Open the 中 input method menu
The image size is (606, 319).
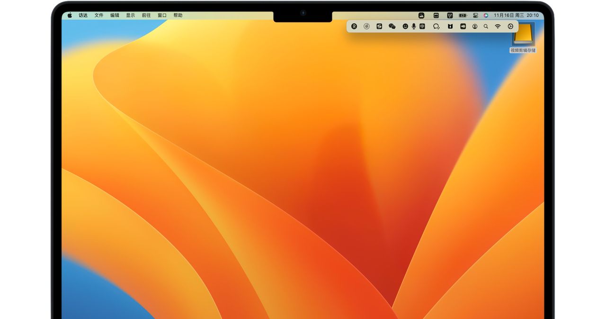422,27
